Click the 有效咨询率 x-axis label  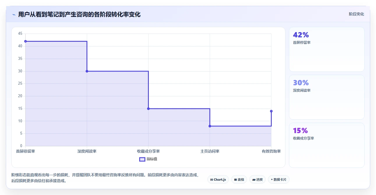coord(271,151)
